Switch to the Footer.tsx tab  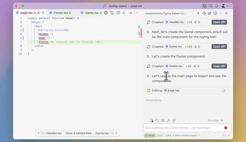(x=60, y=13)
